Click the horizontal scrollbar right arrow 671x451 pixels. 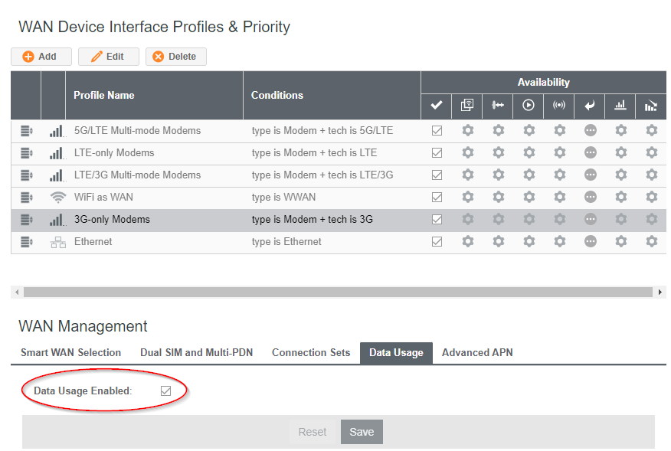point(660,292)
